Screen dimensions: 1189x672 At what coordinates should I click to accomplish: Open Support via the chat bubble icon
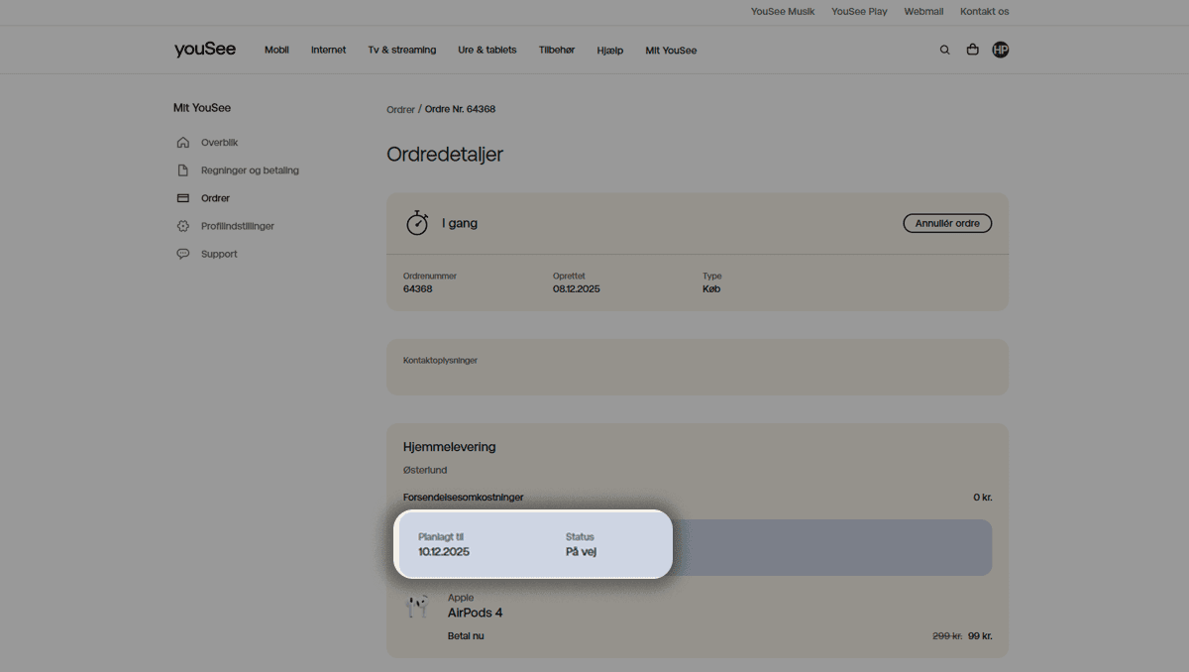(183, 253)
